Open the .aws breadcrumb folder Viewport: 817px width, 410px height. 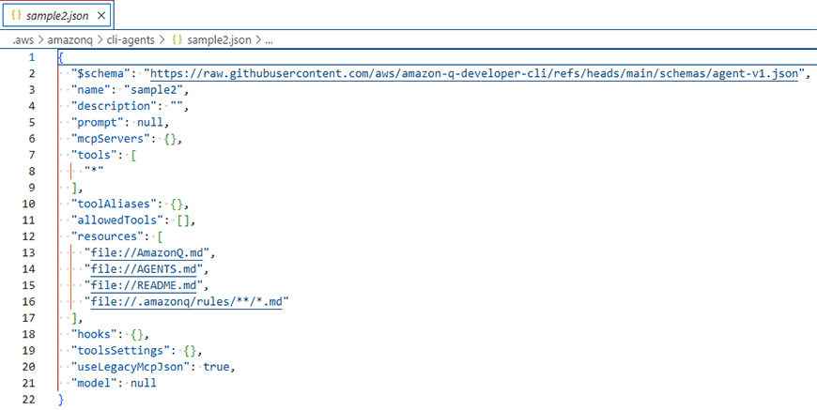point(24,41)
